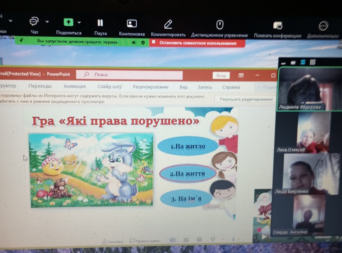
Task: Open the Анимация ribbon tab
Action: (x=74, y=86)
